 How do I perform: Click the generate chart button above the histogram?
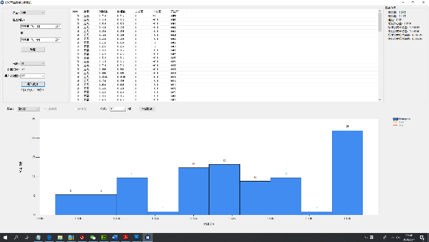[147, 109]
